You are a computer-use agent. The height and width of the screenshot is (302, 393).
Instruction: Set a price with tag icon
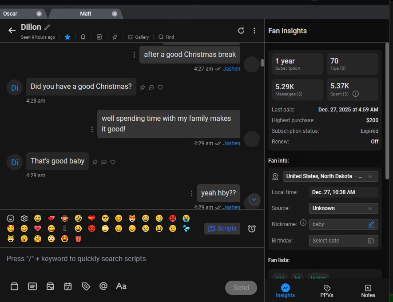click(86, 286)
